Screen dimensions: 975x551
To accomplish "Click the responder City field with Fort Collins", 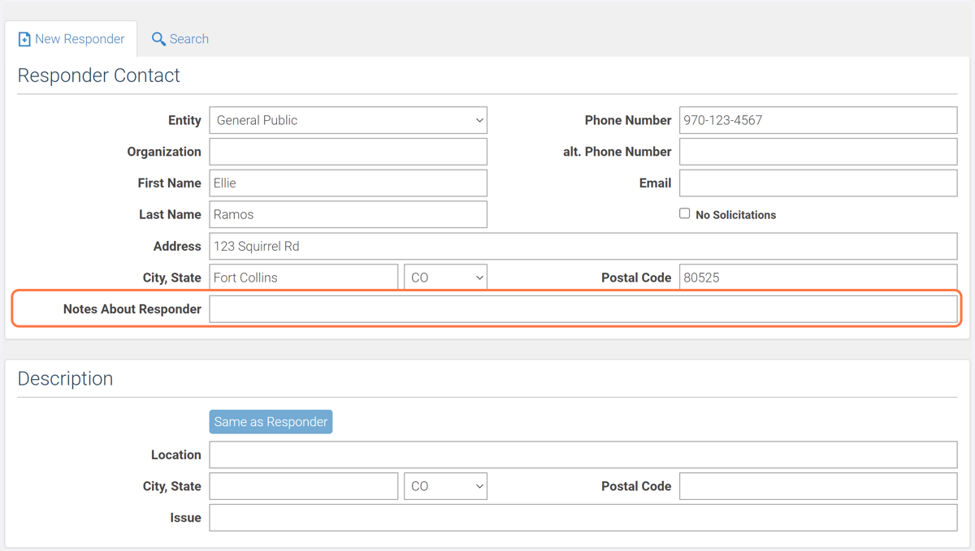I will pos(304,278).
